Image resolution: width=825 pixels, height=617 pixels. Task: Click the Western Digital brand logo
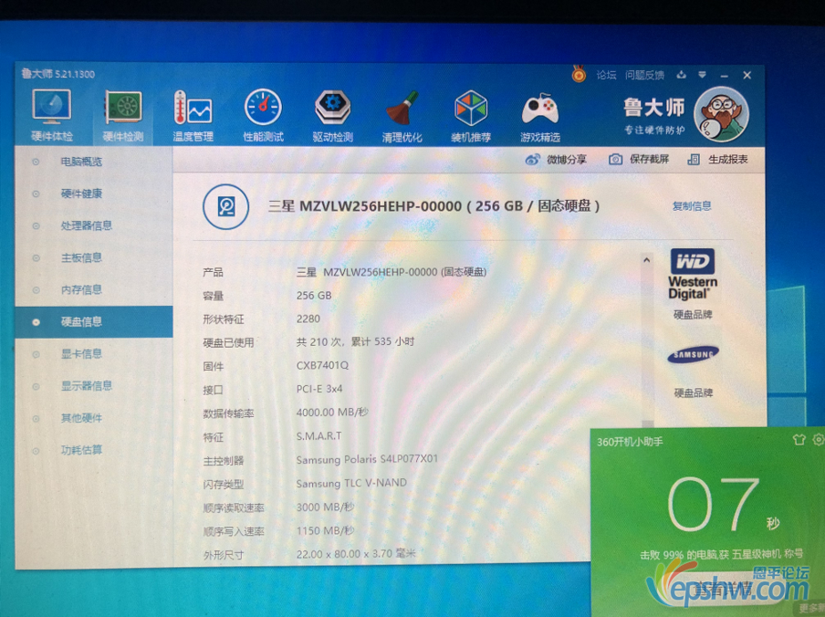tap(693, 274)
